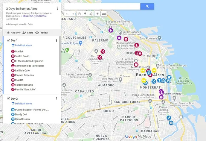Click the Add layer button
The image size is (206, 141).
13,33
